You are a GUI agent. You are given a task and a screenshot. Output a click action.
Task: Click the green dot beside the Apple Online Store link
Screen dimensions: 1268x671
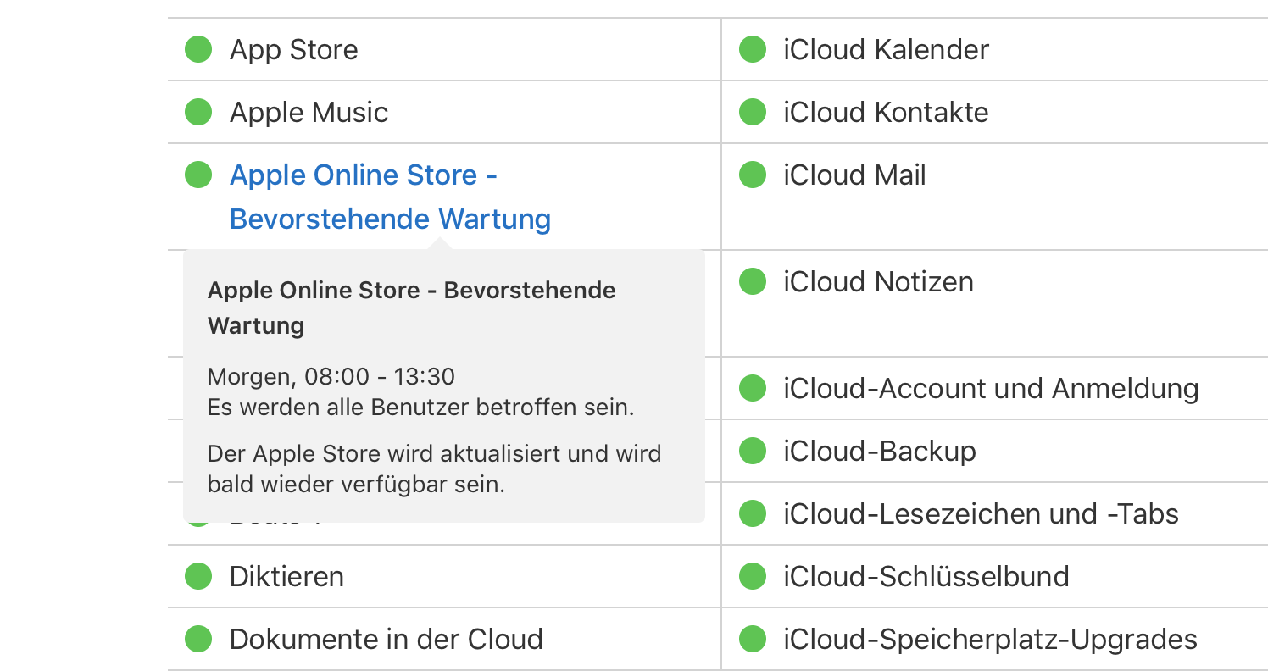[x=198, y=175]
